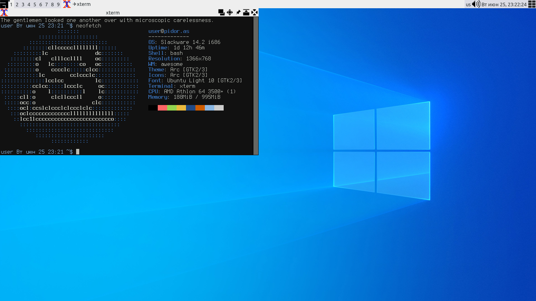The image size is (536, 301).
Task: Click the date and time clock
Action: click(x=504, y=4)
